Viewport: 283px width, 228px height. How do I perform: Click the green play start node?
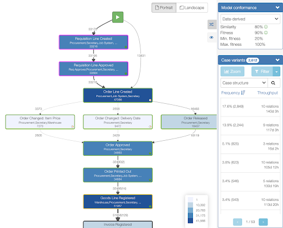(118, 17)
